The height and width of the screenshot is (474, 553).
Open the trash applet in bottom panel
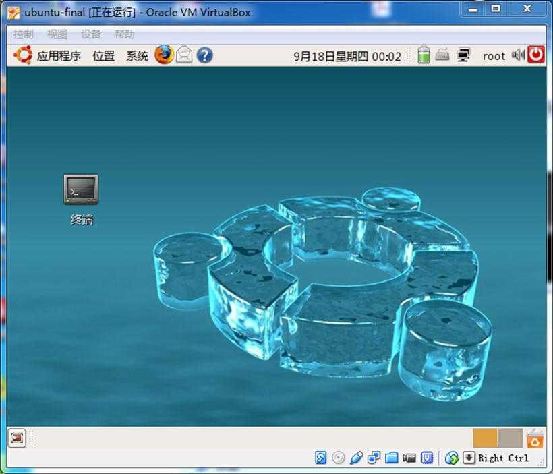click(x=535, y=438)
